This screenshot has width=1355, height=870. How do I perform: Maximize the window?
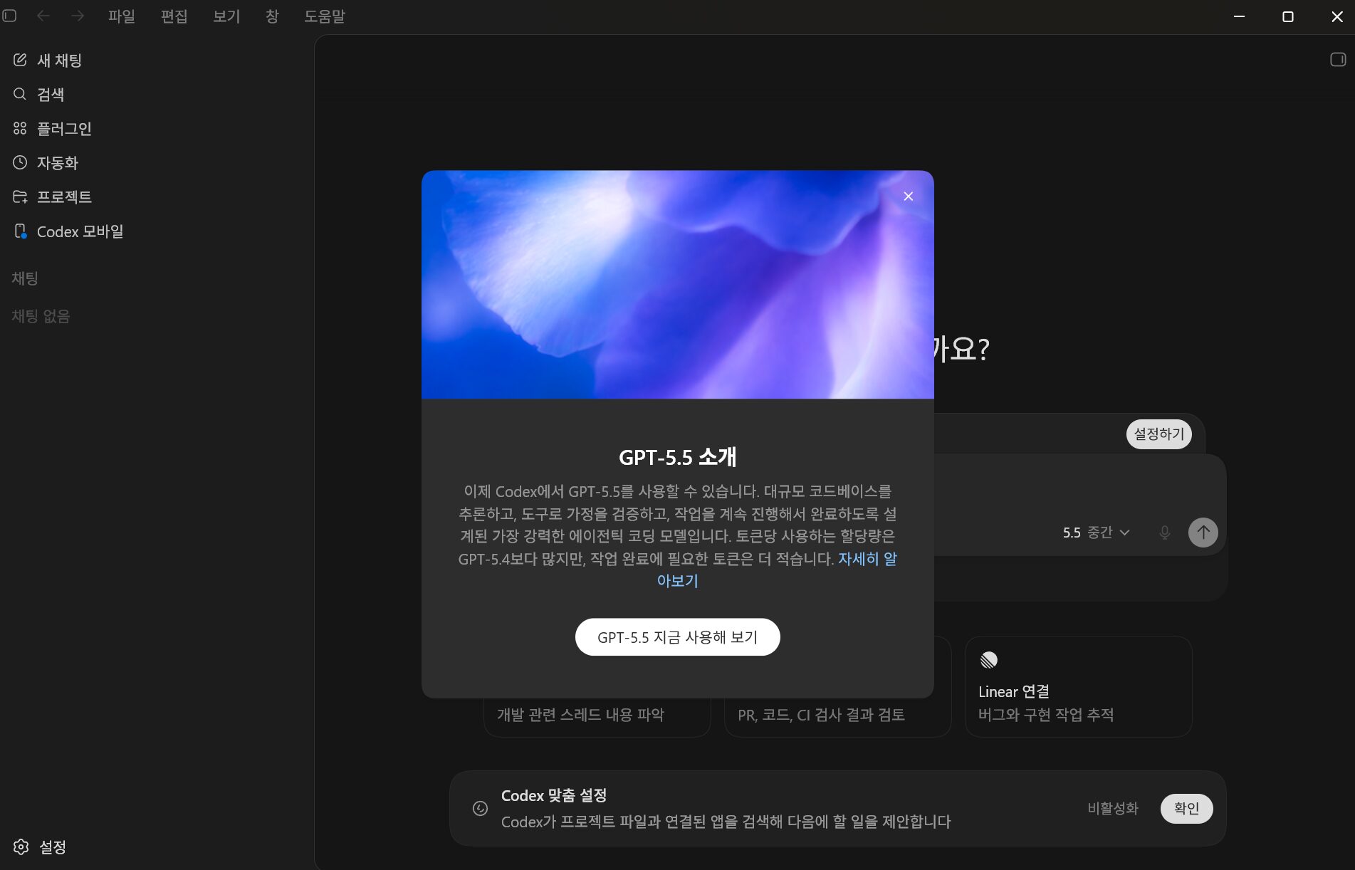pos(1287,16)
